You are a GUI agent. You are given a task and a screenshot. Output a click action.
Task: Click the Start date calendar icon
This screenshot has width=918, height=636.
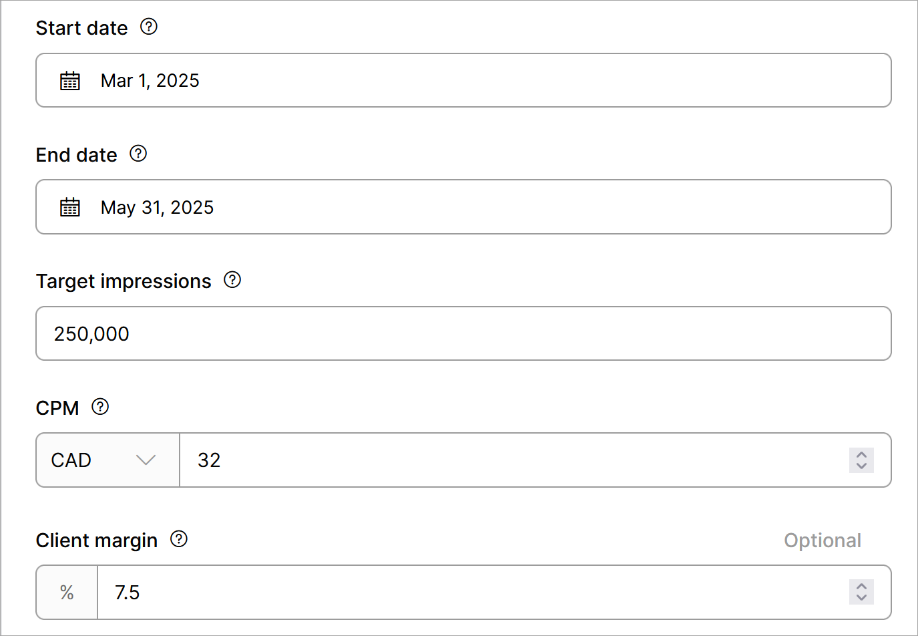(x=70, y=81)
